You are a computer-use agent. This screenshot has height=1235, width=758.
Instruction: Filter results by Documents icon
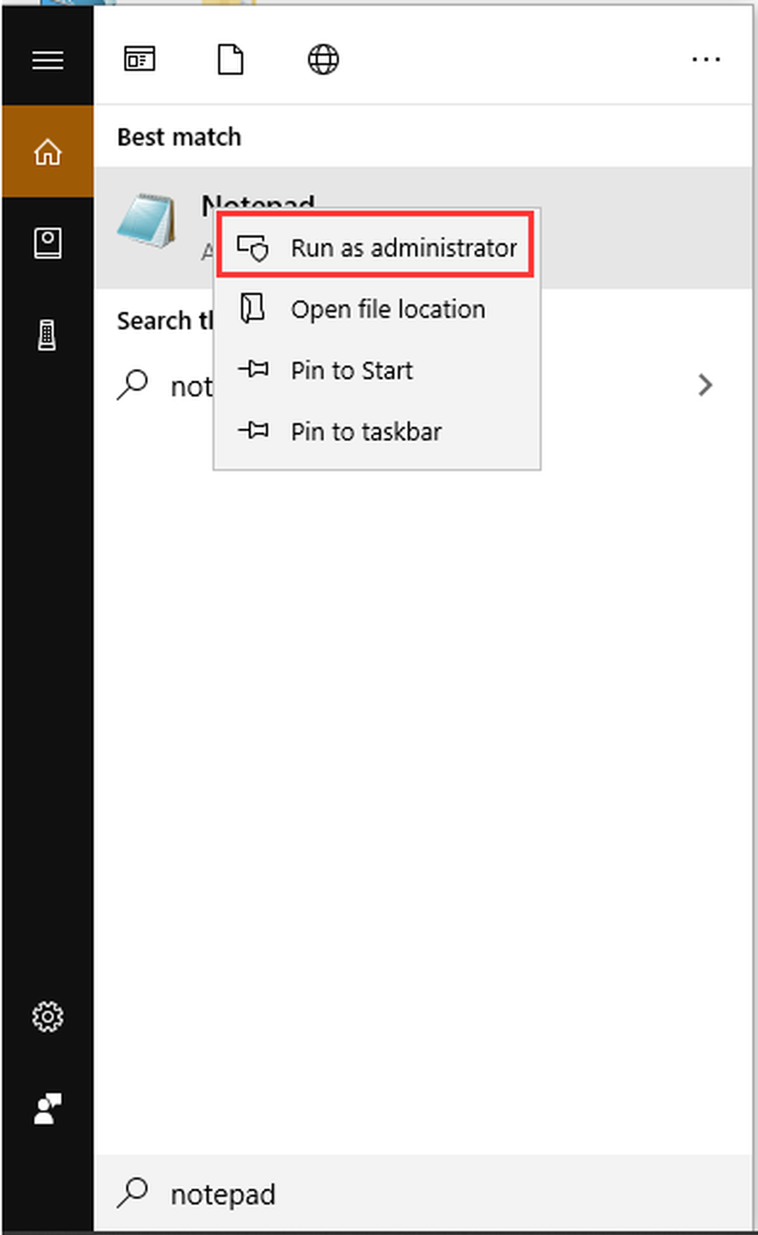pos(231,59)
